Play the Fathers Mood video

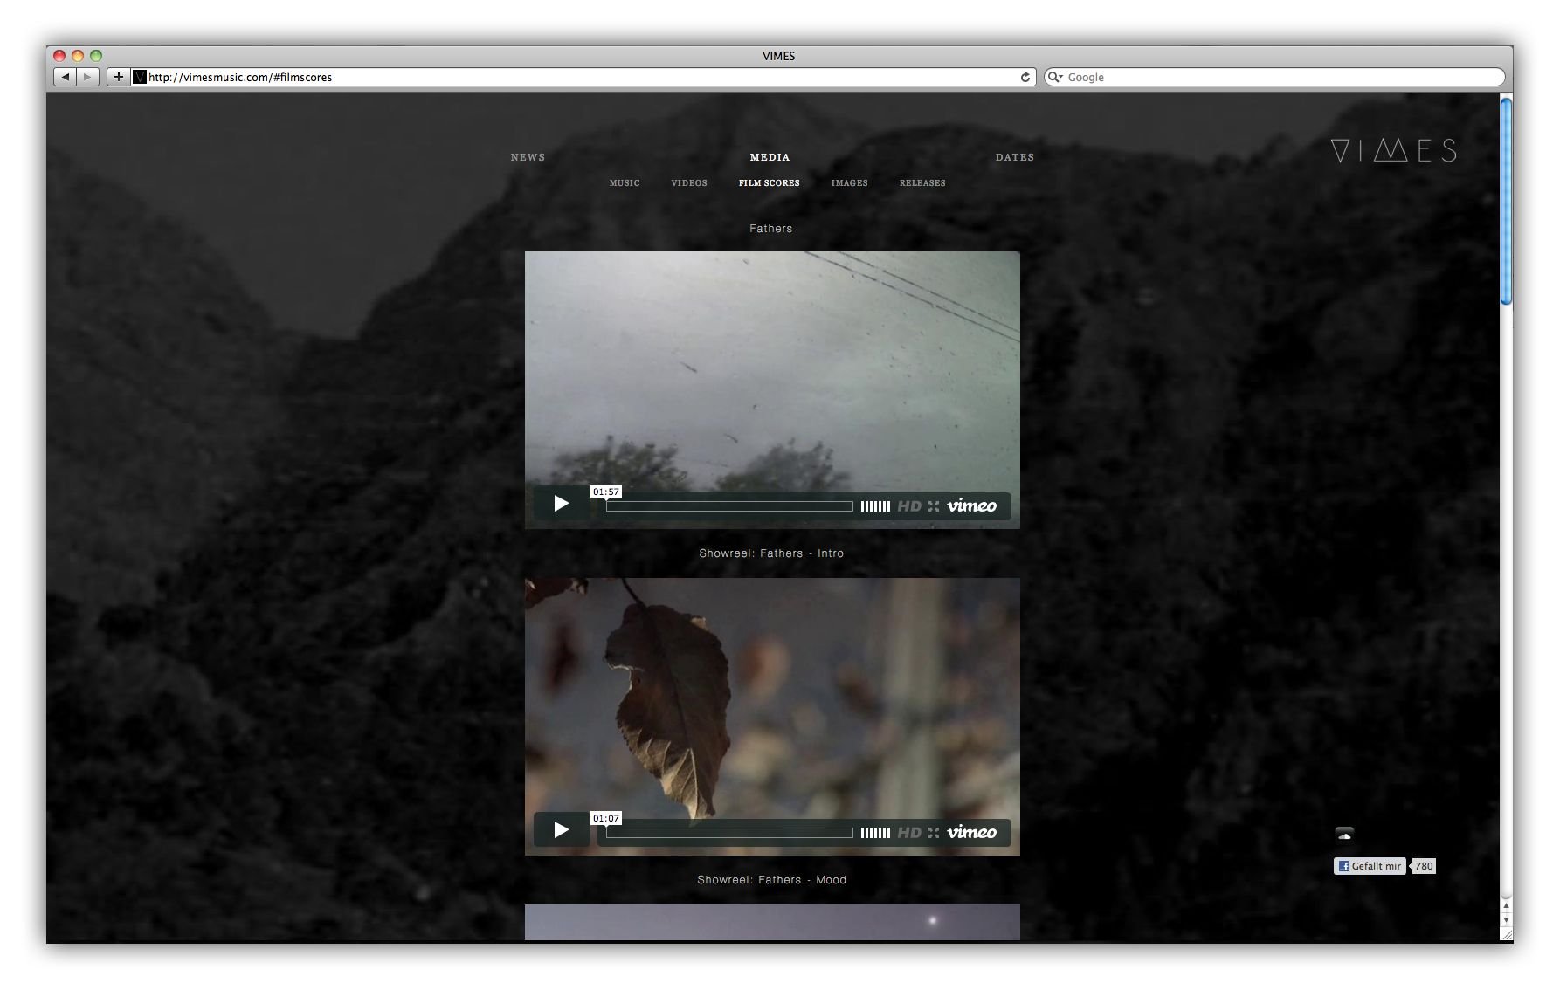pos(561,830)
